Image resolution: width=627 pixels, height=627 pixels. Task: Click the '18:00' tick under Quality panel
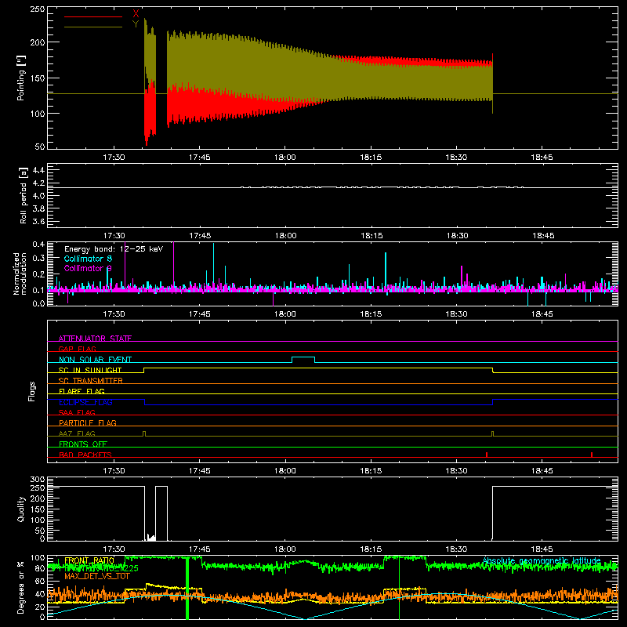(x=285, y=549)
